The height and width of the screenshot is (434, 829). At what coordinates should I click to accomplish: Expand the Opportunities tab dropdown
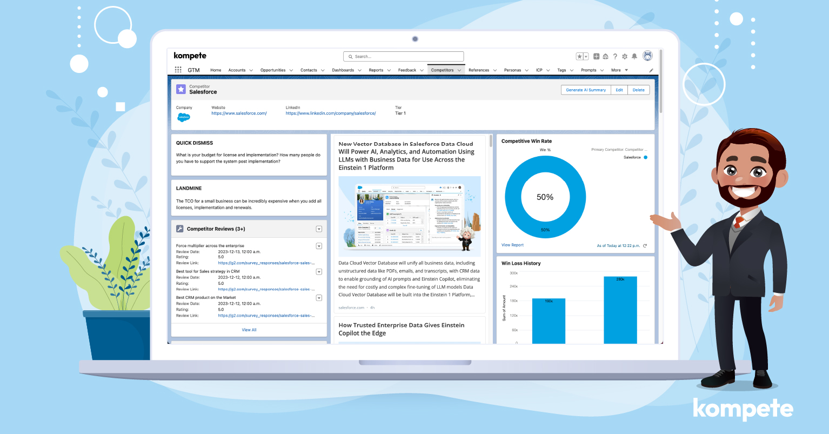click(291, 70)
